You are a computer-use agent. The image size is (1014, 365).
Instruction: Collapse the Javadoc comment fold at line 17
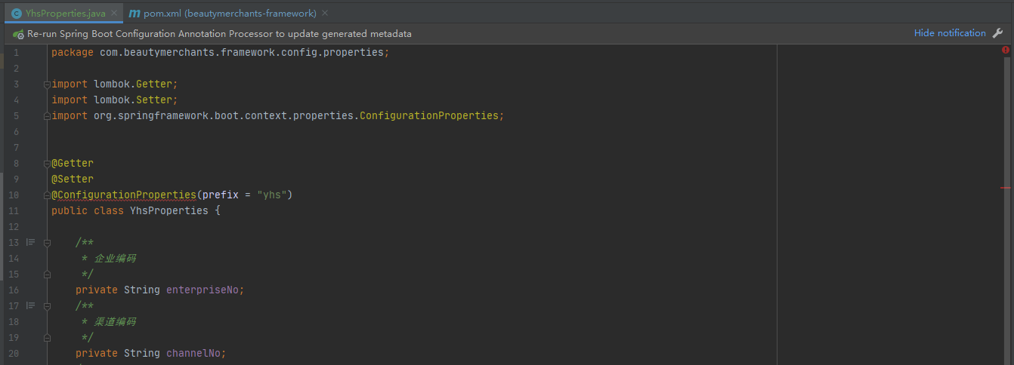tap(47, 306)
